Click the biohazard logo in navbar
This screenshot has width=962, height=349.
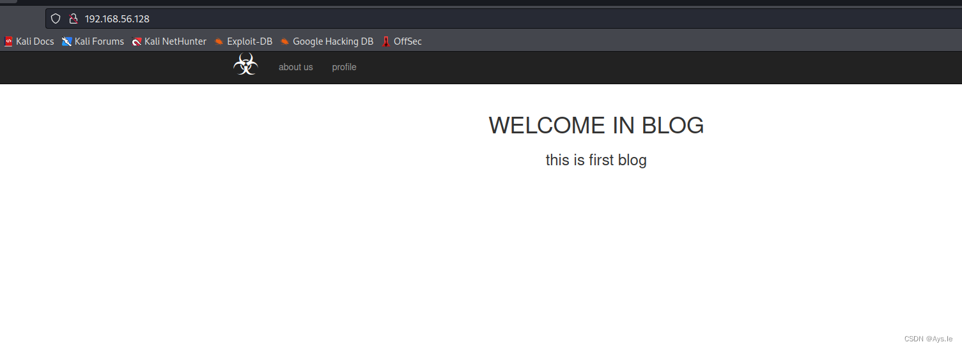[x=245, y=64]
